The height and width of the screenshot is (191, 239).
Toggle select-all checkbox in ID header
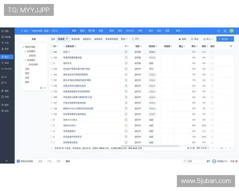[51, 46]
